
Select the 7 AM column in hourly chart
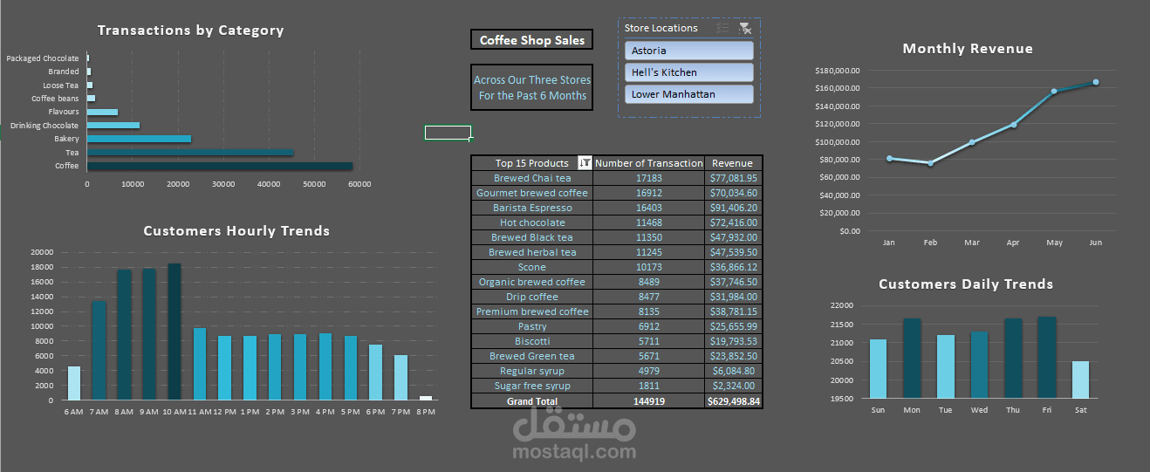point(99,351)
